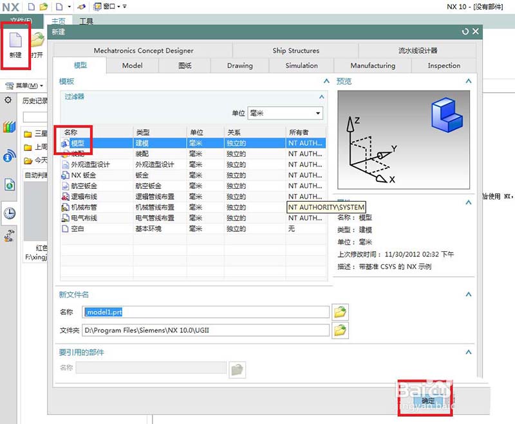Select the NX 钣金 template row
This screenshot has width=515, height=424.
pyautogui.click(x=194, y=175)
